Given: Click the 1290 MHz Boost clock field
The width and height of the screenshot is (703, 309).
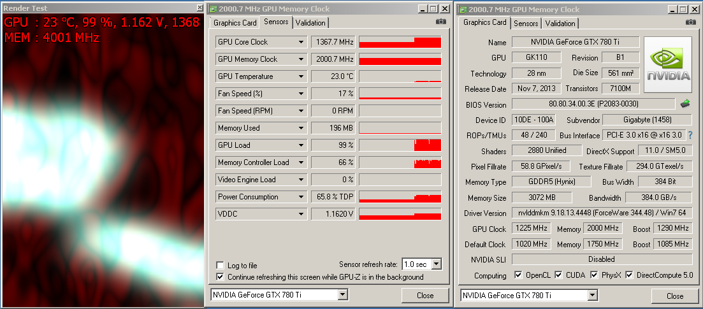Looking at the screenshot, I should (x=673, y=228).
